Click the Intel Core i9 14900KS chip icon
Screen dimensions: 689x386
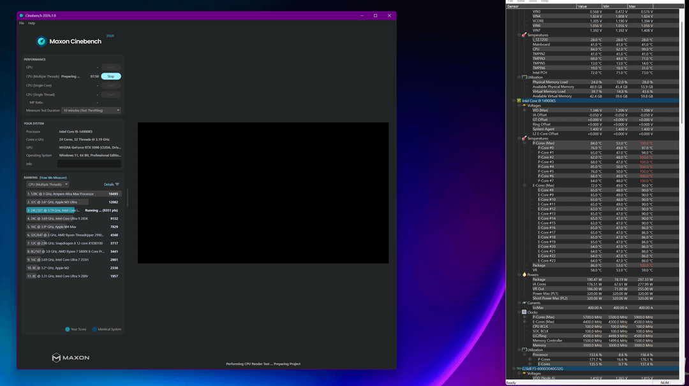point(519,101)
